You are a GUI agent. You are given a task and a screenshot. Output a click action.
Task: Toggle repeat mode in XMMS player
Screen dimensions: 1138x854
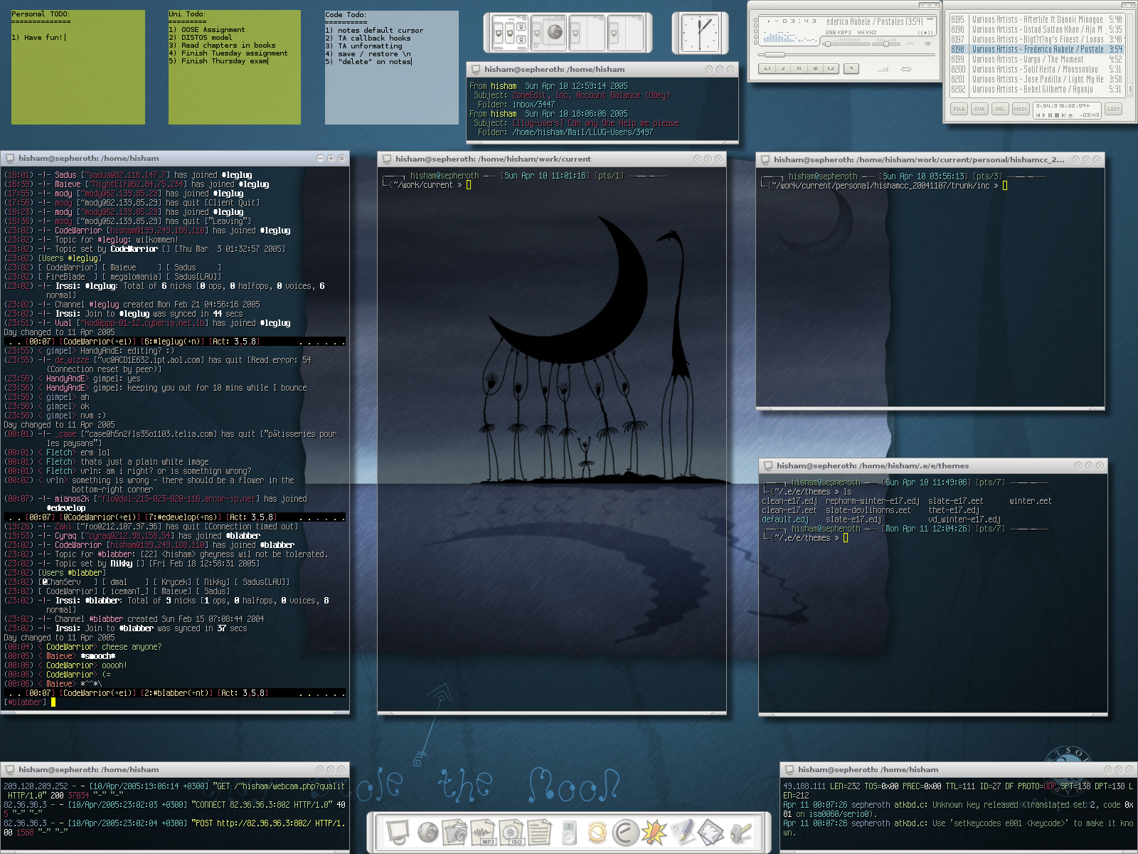click(x=906, y=69)
